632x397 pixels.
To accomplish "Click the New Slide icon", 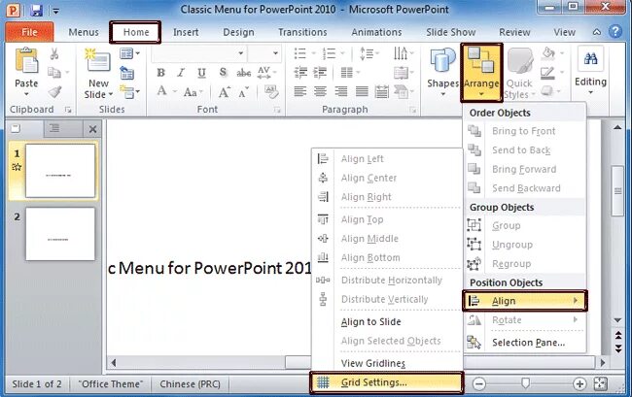I will (98, 61).
